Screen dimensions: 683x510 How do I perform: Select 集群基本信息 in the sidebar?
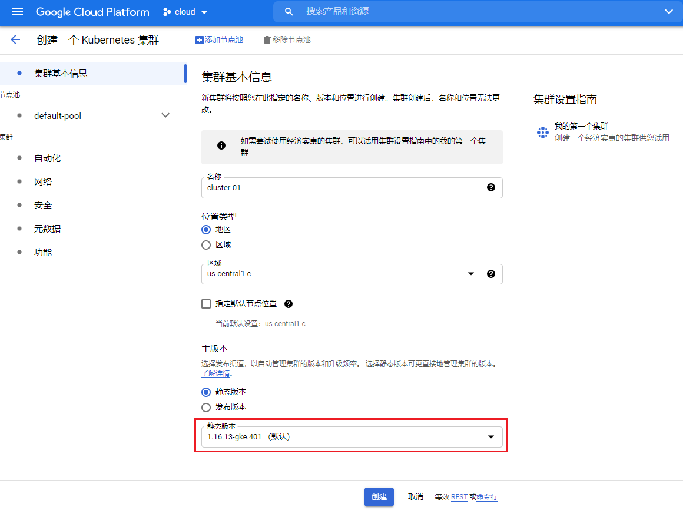coord(93,73)
